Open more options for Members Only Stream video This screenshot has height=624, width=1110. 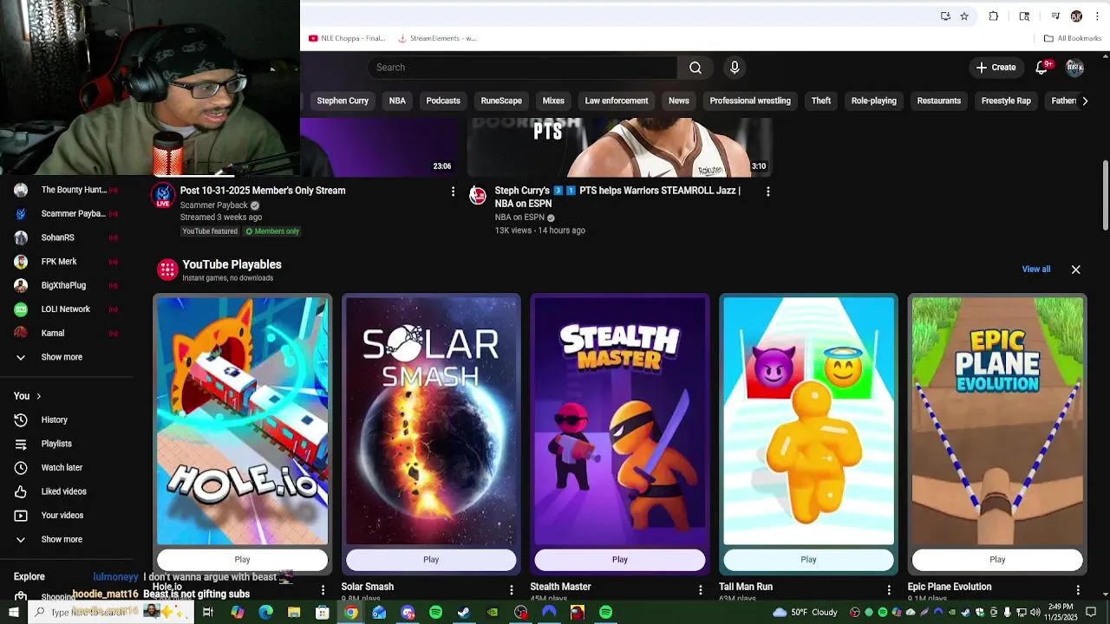tap(453, 191)
